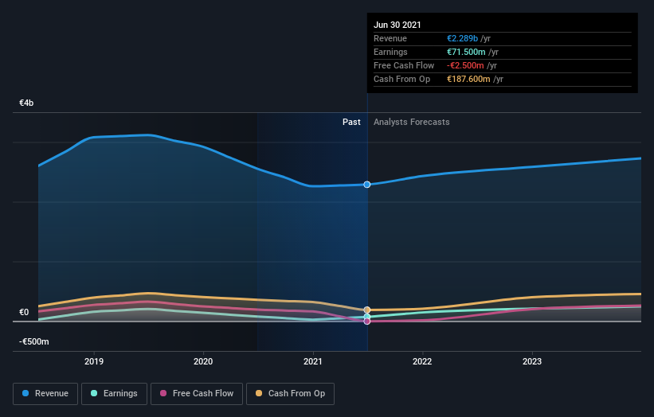654x417 pixels.
Task: Click the €4b y-axis label
Action: [26, 103]
